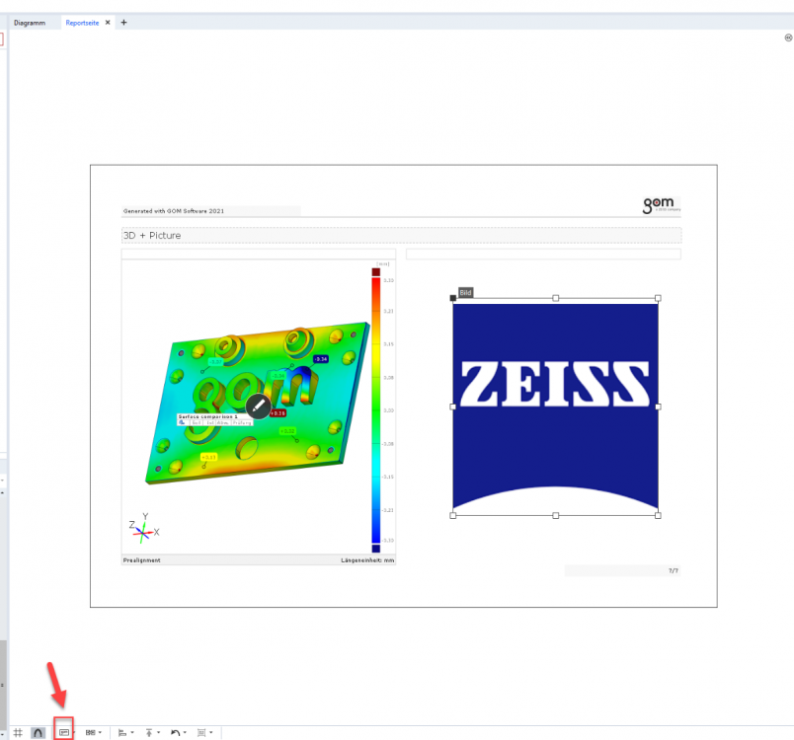Click the dark blue bottom legend swatch
The image size is (794, 740).
[x=375, y=549]
